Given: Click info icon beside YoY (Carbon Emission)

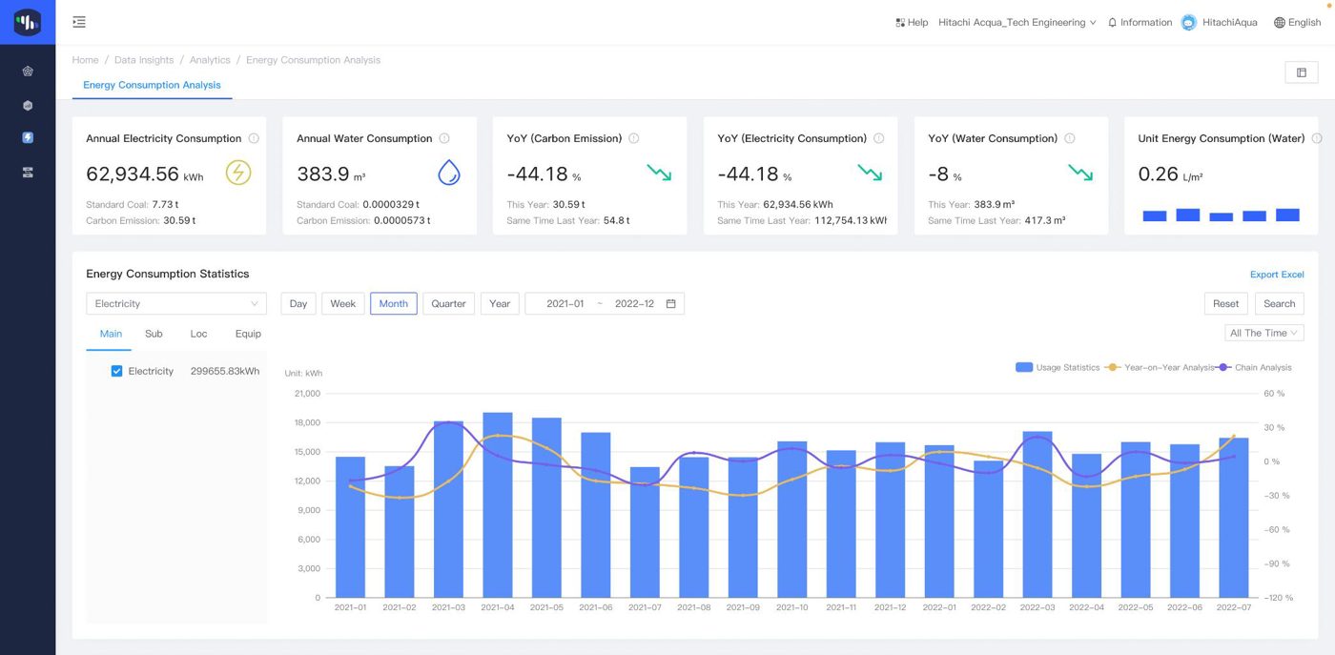Looking at the screenshot, I should (634, 138).
